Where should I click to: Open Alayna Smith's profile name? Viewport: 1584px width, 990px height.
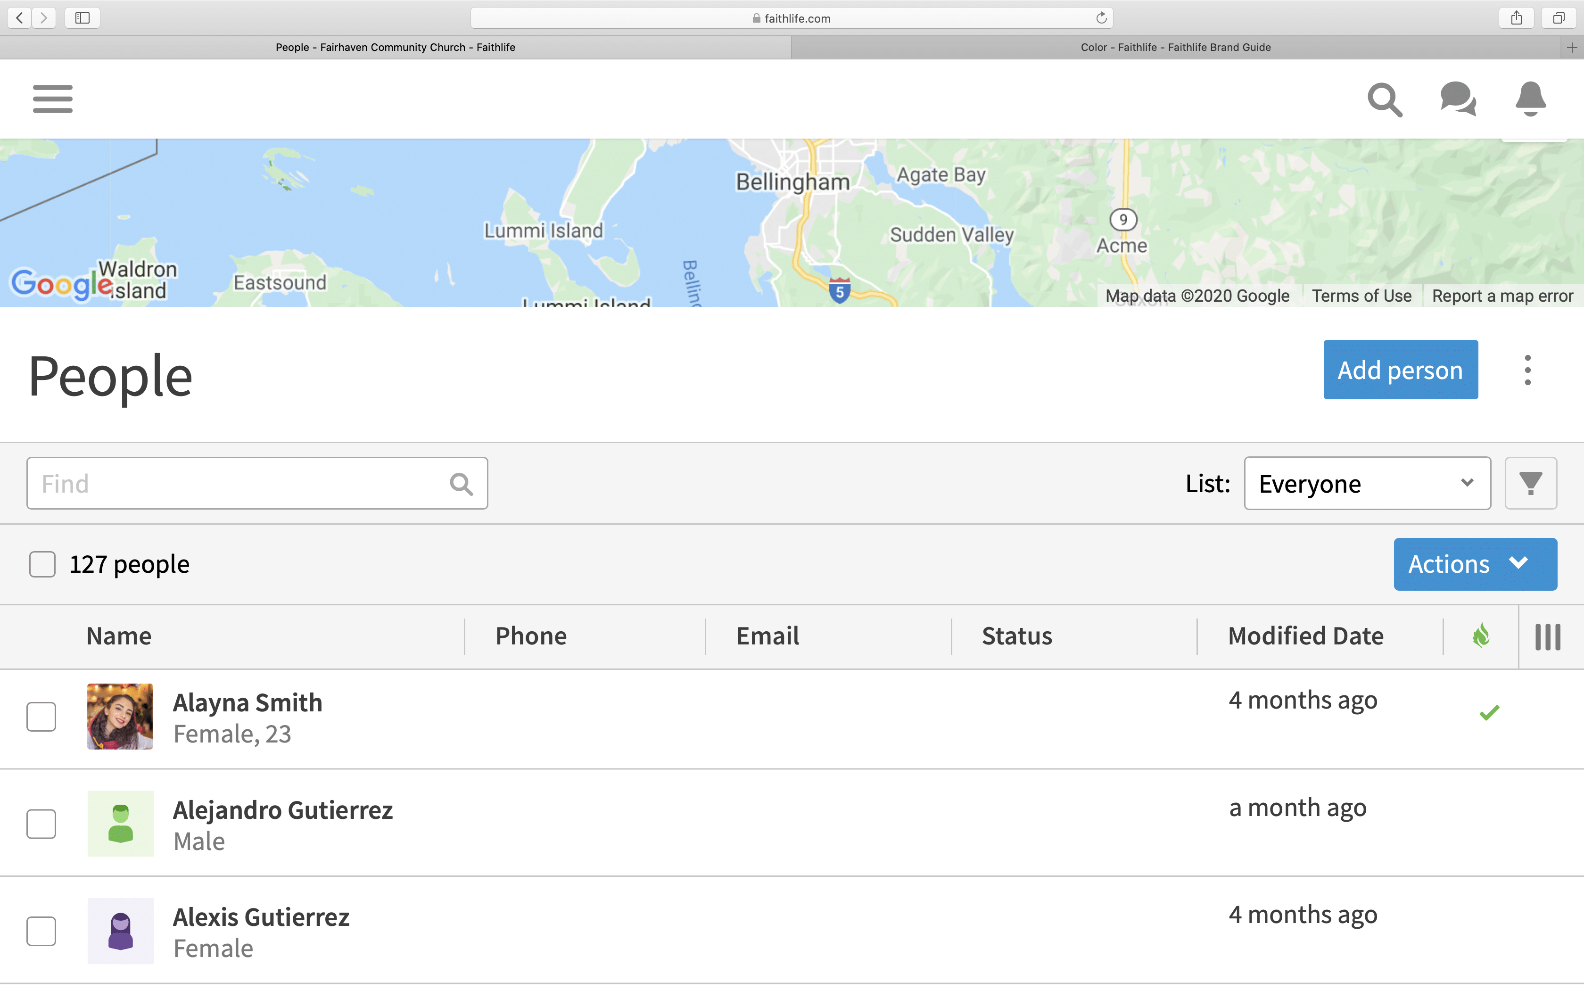[247, 702]
